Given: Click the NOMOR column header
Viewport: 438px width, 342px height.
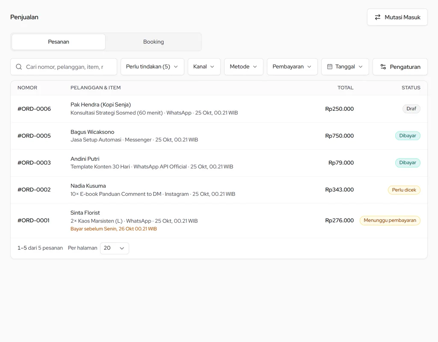Looking at the screenshot, I should click(27, 88).
